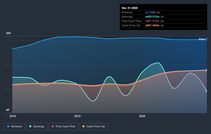
Task: Click the ø450.912m earnings value in tooltip
Action: (152, 17)
